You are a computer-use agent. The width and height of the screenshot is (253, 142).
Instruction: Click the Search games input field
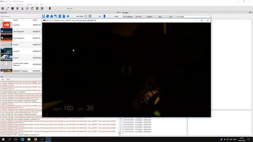pyautogui.click(x=21, y=16)
